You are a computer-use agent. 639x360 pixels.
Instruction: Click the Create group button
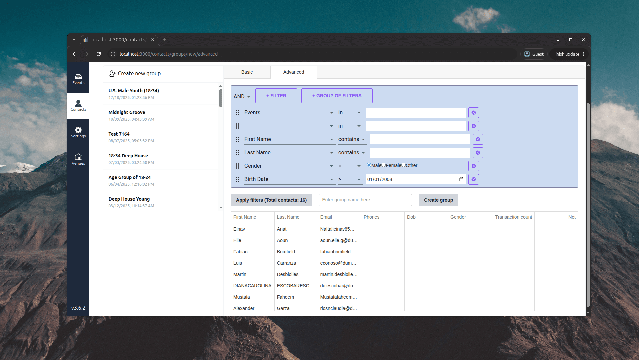point(438,200)
